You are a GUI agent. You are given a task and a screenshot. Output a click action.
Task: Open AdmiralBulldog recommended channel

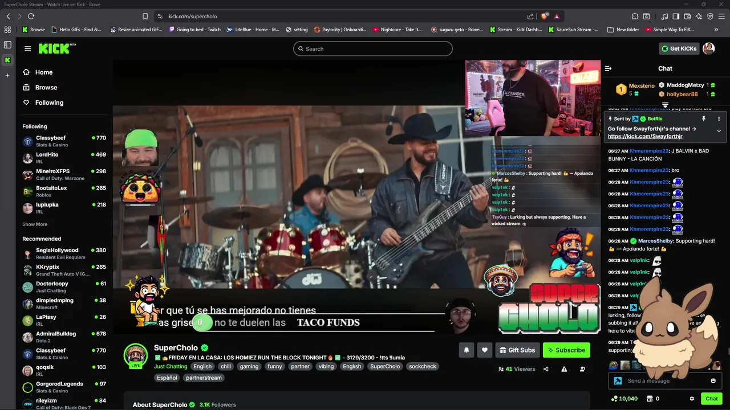(x=64, y=337)
